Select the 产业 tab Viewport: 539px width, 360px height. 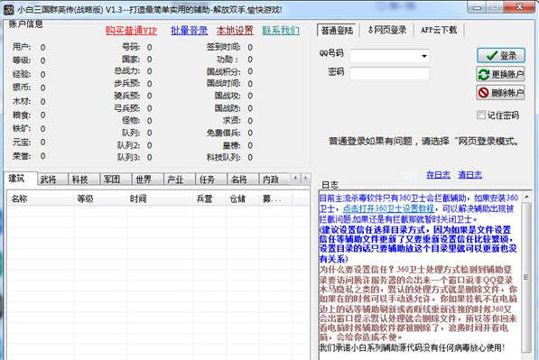(180, 180)
